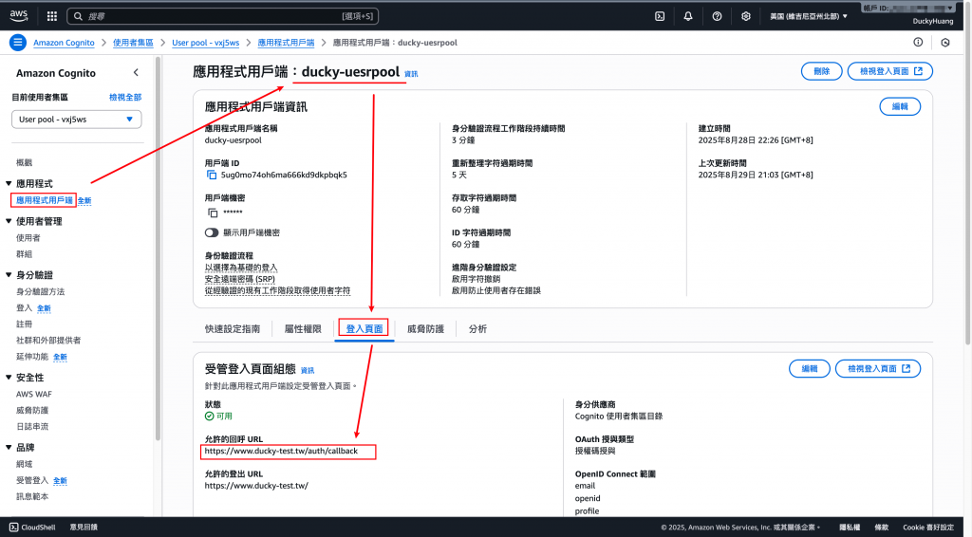
Task: Click the clock icon beside the info icon
Action: coord(945,43)
